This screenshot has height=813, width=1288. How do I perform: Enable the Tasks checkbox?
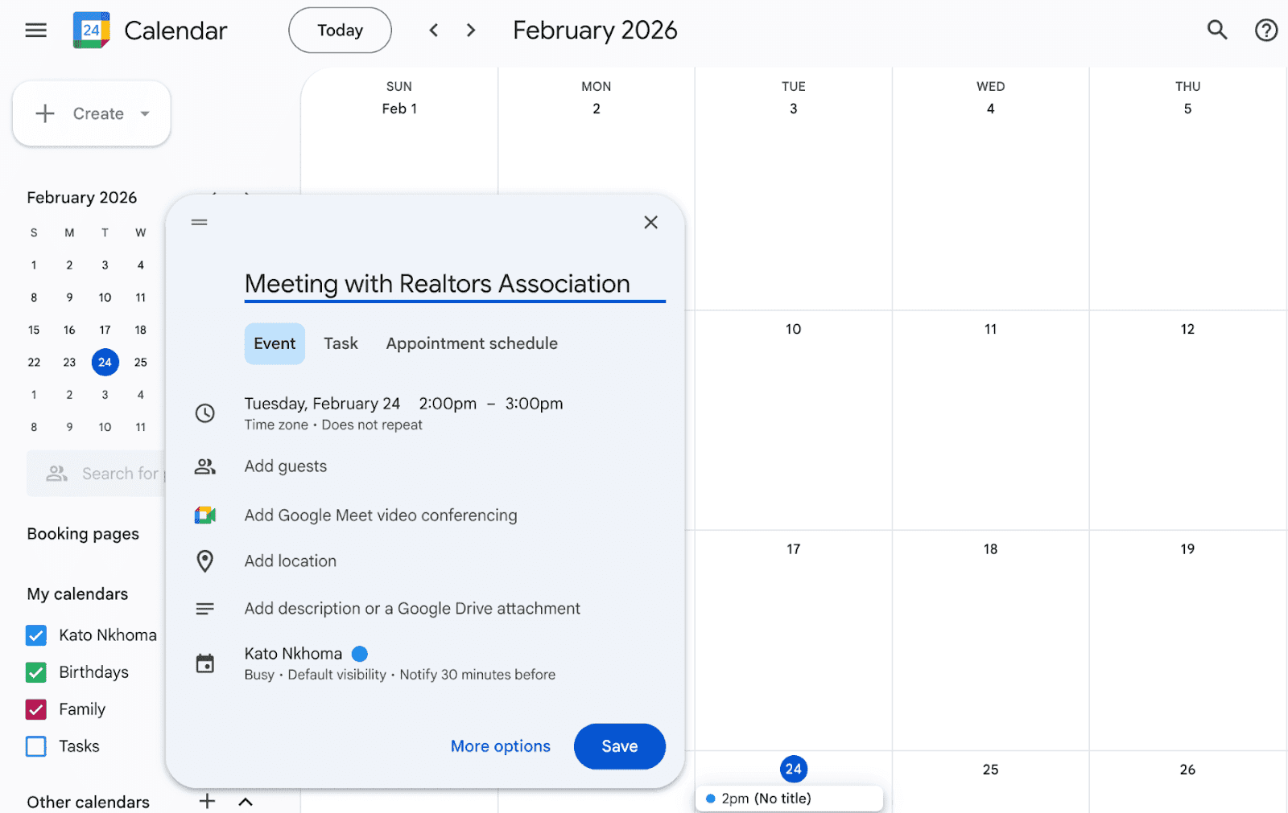35,746
